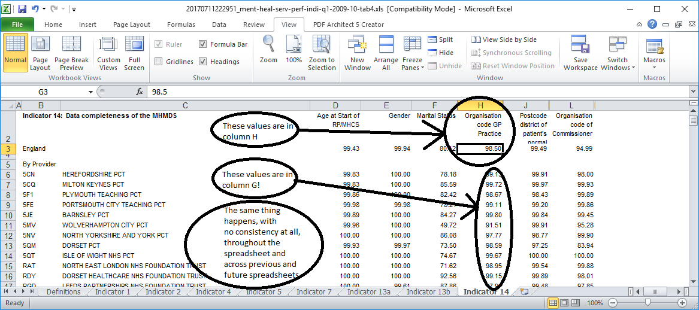
Task: Click Hide window button
Action: tap(440, 53)
